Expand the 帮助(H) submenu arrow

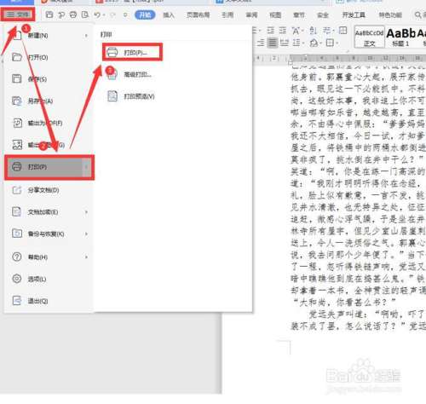click(86, 257)
